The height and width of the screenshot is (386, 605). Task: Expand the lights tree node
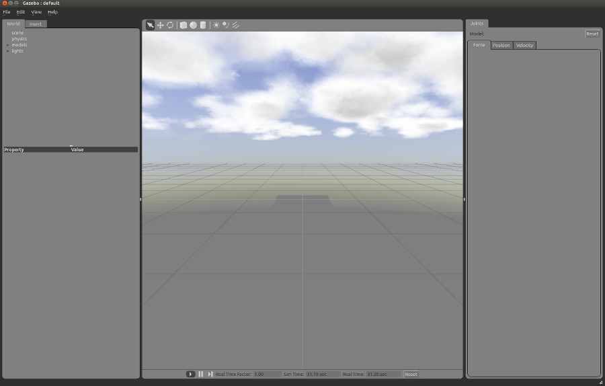pos(8,51)
